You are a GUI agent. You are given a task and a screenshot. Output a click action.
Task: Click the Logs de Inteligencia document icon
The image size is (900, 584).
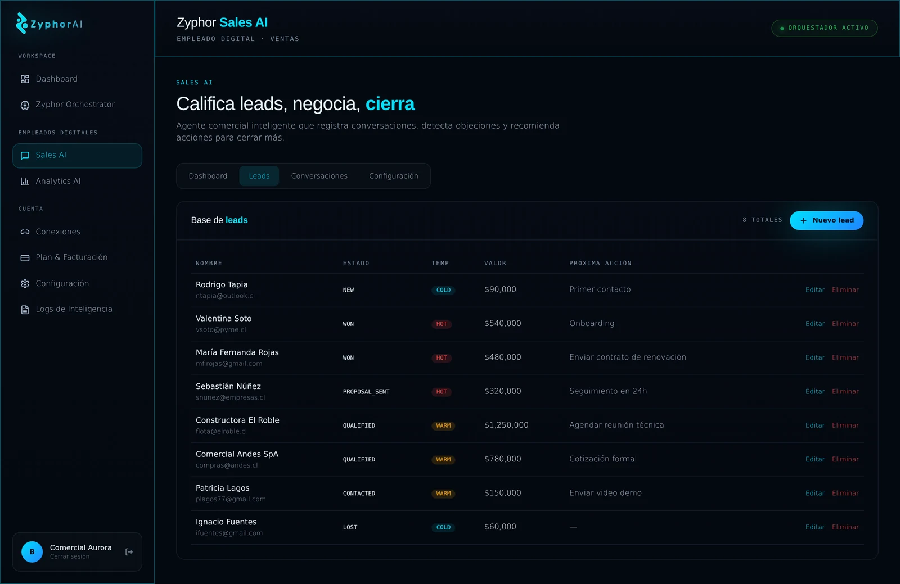(x=25, y=310)
